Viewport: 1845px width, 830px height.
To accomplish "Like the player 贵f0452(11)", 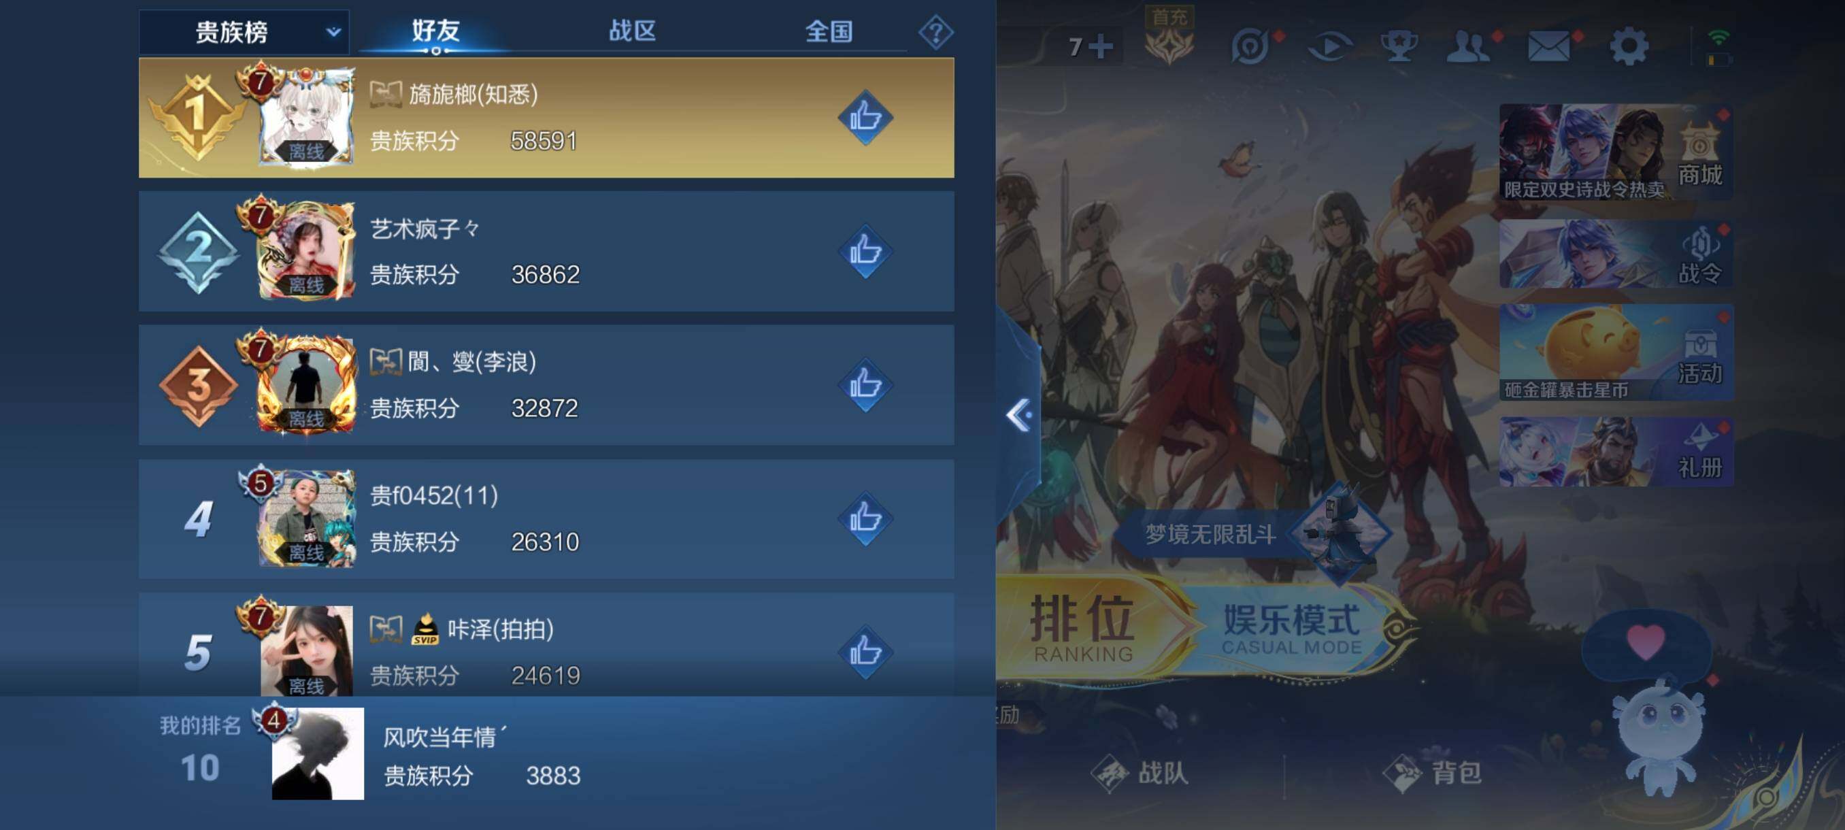I will click(x=865, y=518).
